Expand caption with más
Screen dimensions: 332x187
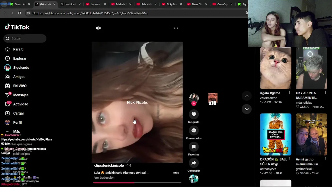pos(176,172)
